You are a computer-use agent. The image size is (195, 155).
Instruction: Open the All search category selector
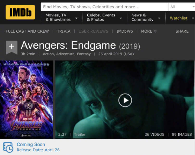(181, 7)
